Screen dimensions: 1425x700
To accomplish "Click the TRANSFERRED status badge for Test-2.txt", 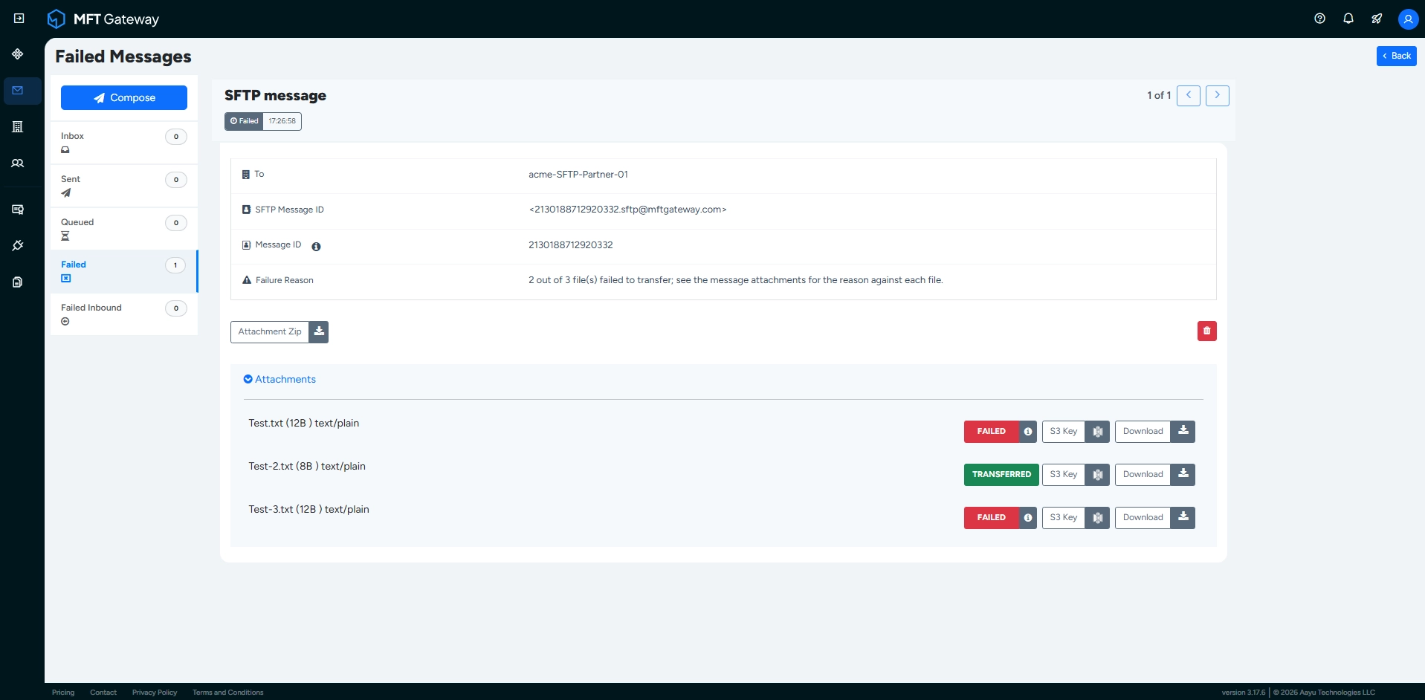I will pos(1001,475).
